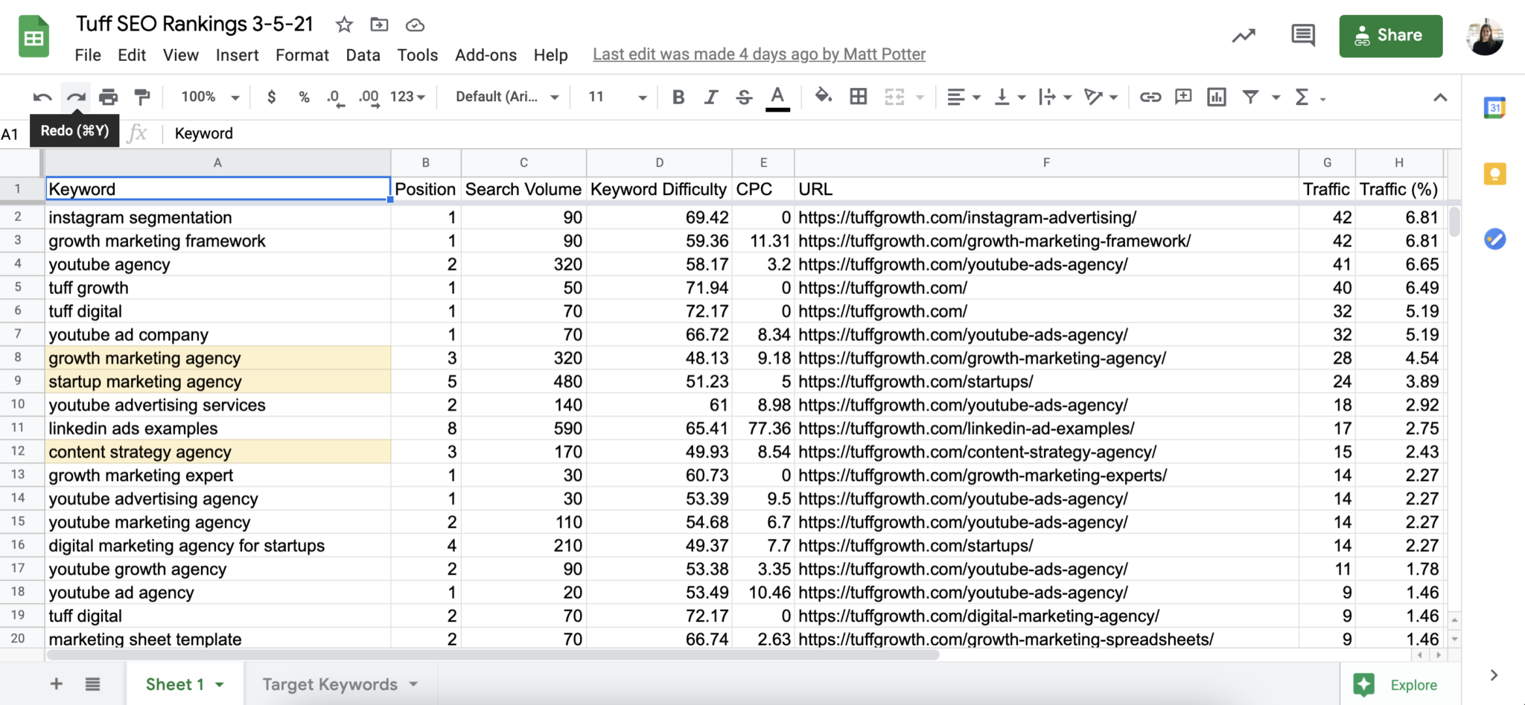Open the fill color tool
Screen dimensions: 1525x705
(x=822, y=96)
